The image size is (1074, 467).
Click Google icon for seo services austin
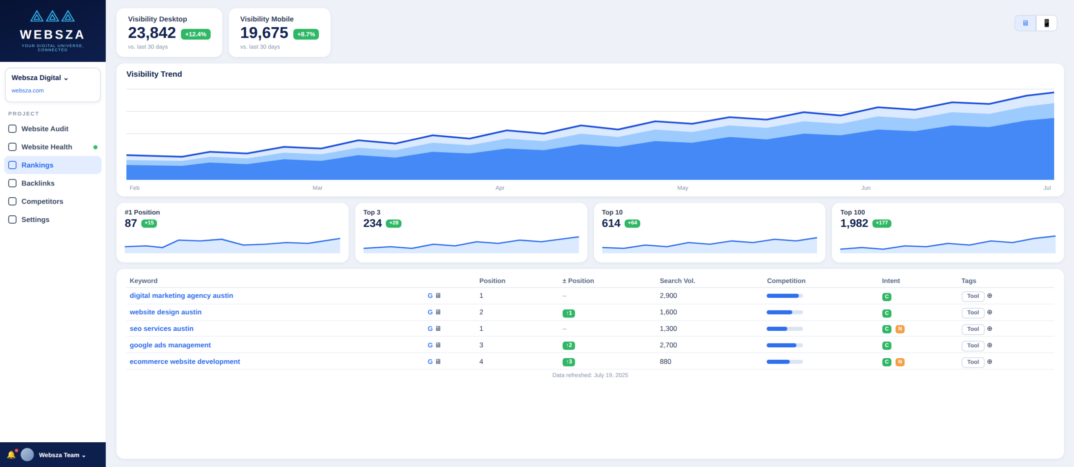pos(430,329)
